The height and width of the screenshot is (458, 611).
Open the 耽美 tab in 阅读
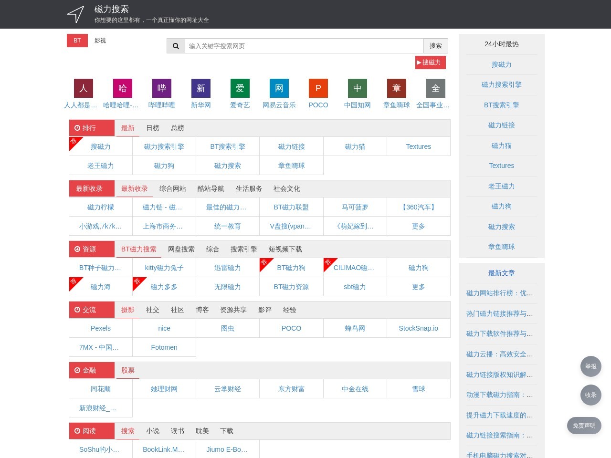click(x=202, y=431)
